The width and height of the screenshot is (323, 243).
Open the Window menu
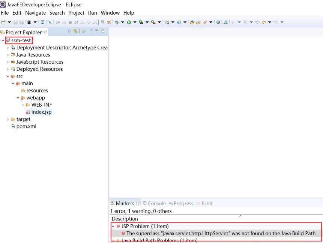tap(110, 13)
